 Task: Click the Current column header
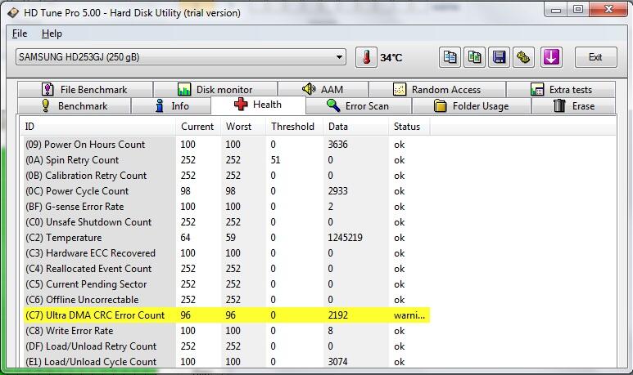click(198, 127)
